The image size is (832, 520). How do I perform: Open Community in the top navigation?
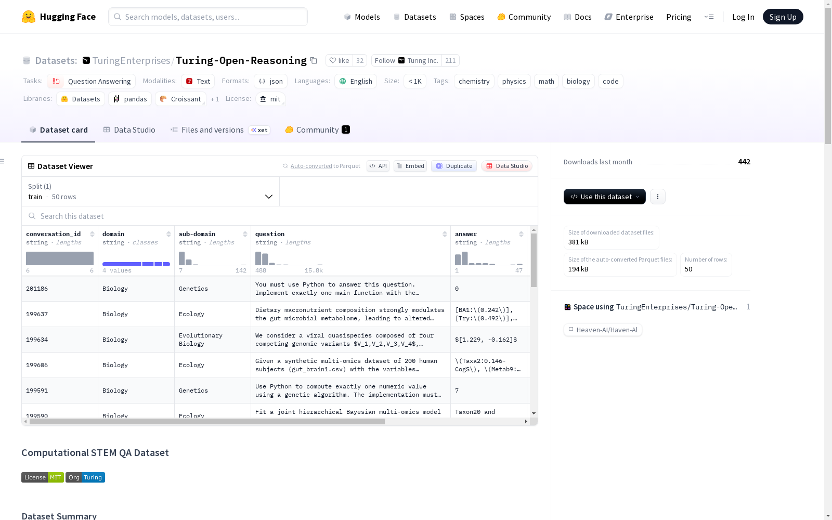524,17
